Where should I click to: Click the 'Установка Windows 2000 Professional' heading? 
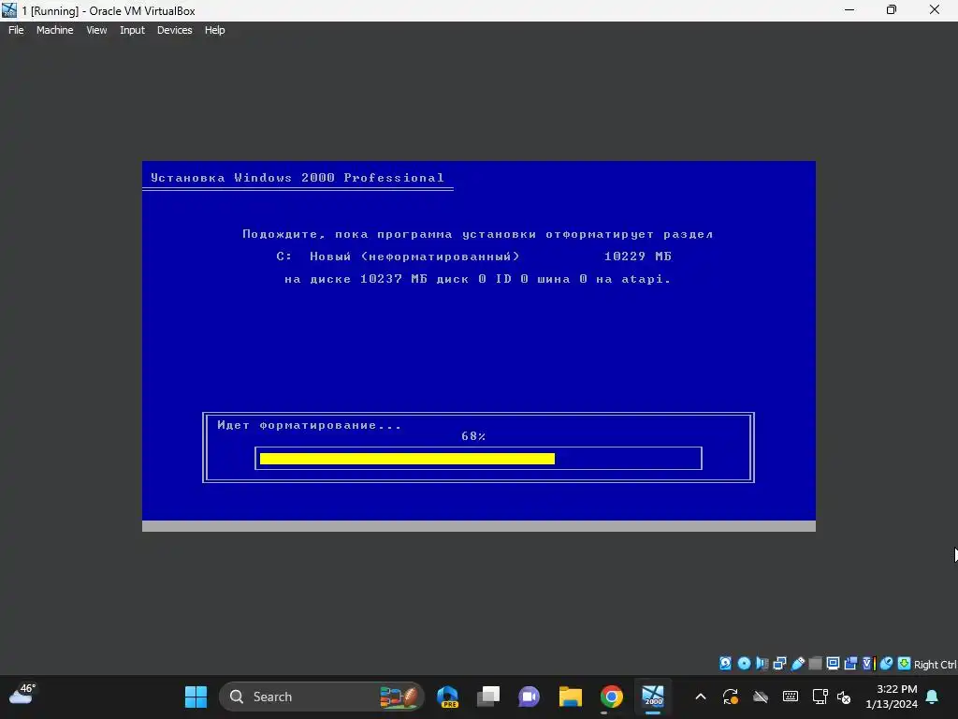[x=297, y=177]
